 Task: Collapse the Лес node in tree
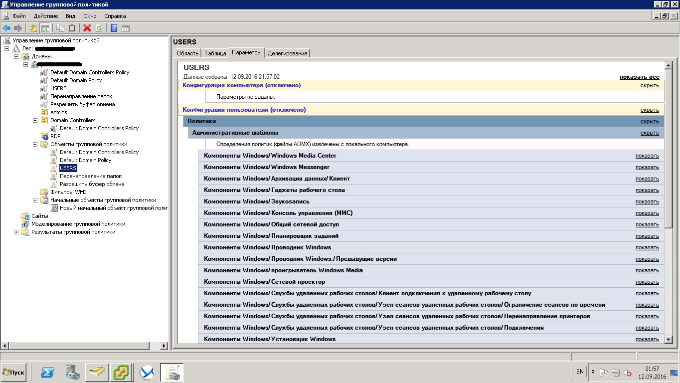[6, 48]
